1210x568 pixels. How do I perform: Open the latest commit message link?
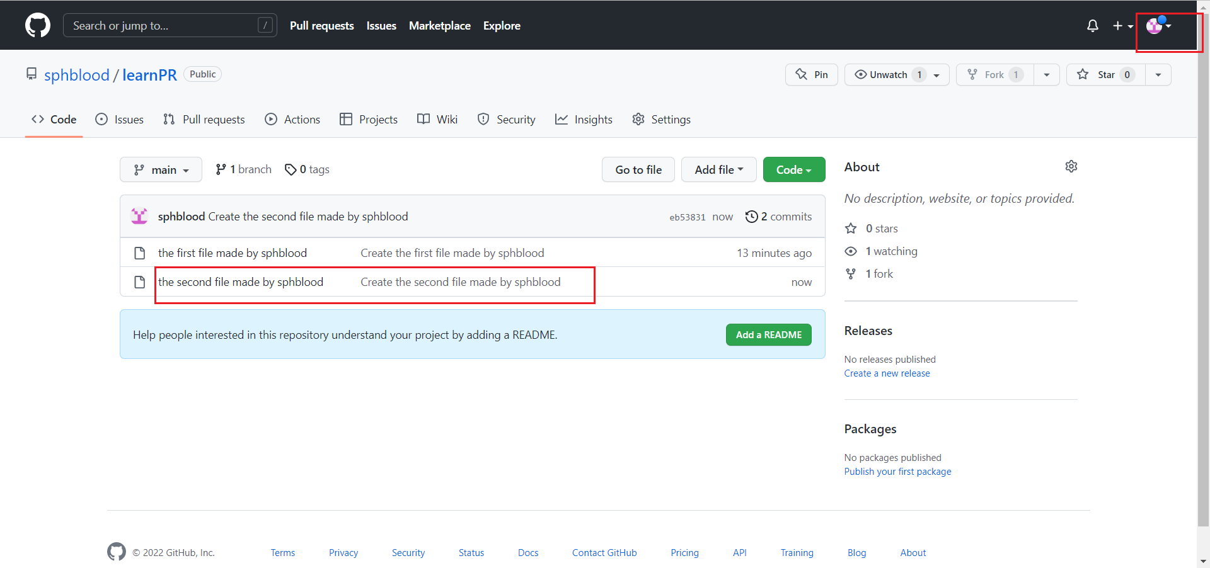point(308,216)
